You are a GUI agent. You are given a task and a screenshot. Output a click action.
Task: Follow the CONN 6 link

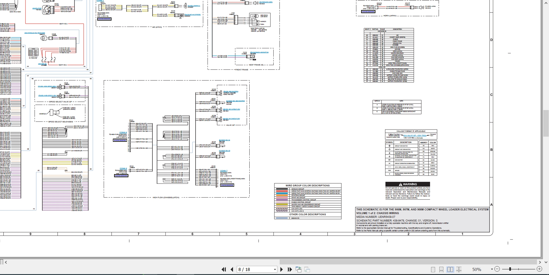click(x=123, y=169)
